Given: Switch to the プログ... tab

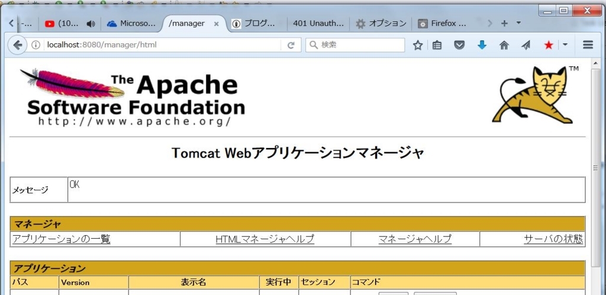Looking at the screenshot, I should click(x=255, y=24).
